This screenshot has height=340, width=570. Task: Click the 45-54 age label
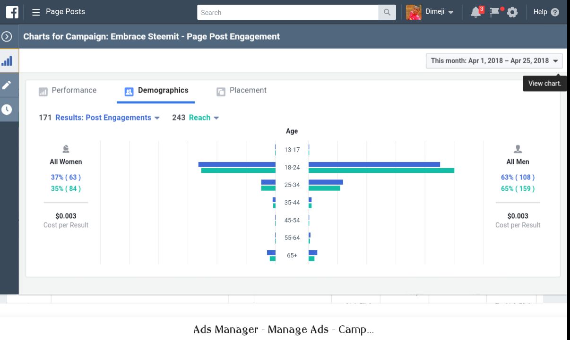(x=292, y=220)
